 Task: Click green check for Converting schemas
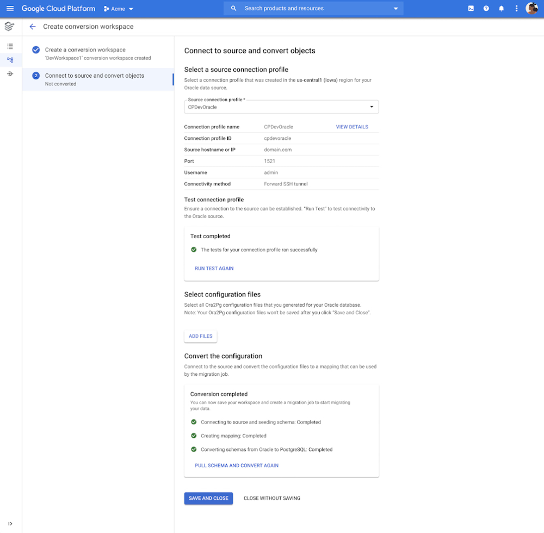click(x=194, y=449)
